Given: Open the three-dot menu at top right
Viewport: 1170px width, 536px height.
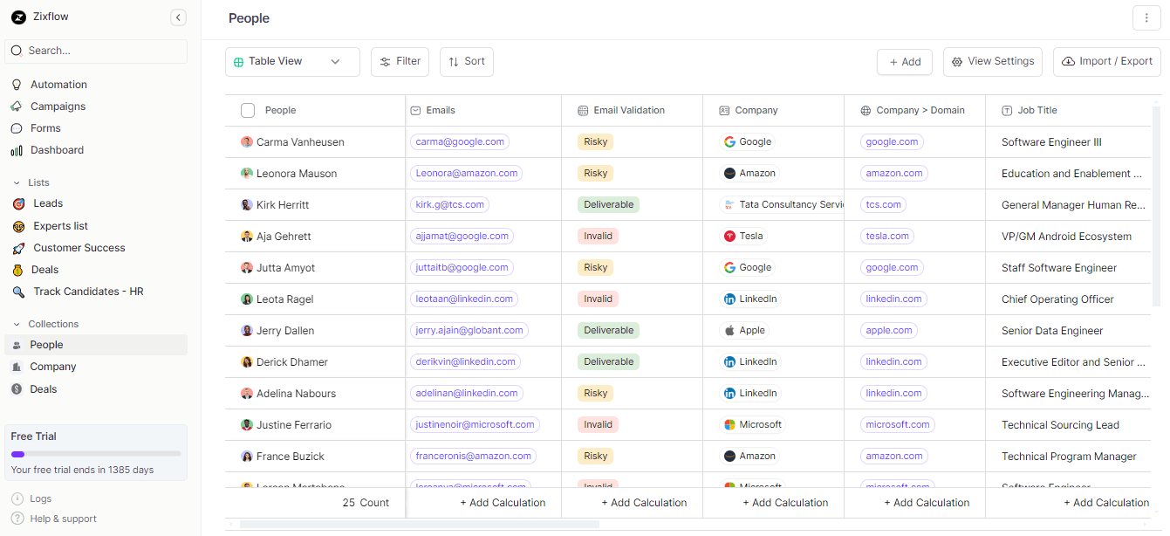Looking at the screenshot, I should coord(1146,17).
